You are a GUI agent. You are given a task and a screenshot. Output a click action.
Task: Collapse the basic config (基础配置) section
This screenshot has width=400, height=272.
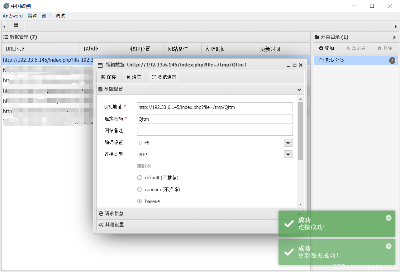[x=299, y=90]
